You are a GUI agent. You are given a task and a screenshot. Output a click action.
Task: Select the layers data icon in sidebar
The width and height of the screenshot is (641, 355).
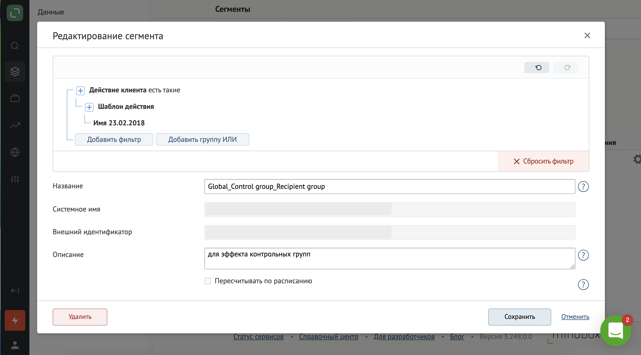pyautogui.click(x=15, y=72)
